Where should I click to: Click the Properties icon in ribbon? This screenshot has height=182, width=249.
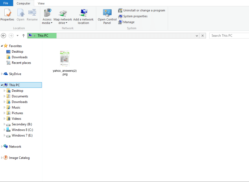click(x=7, y=13)
